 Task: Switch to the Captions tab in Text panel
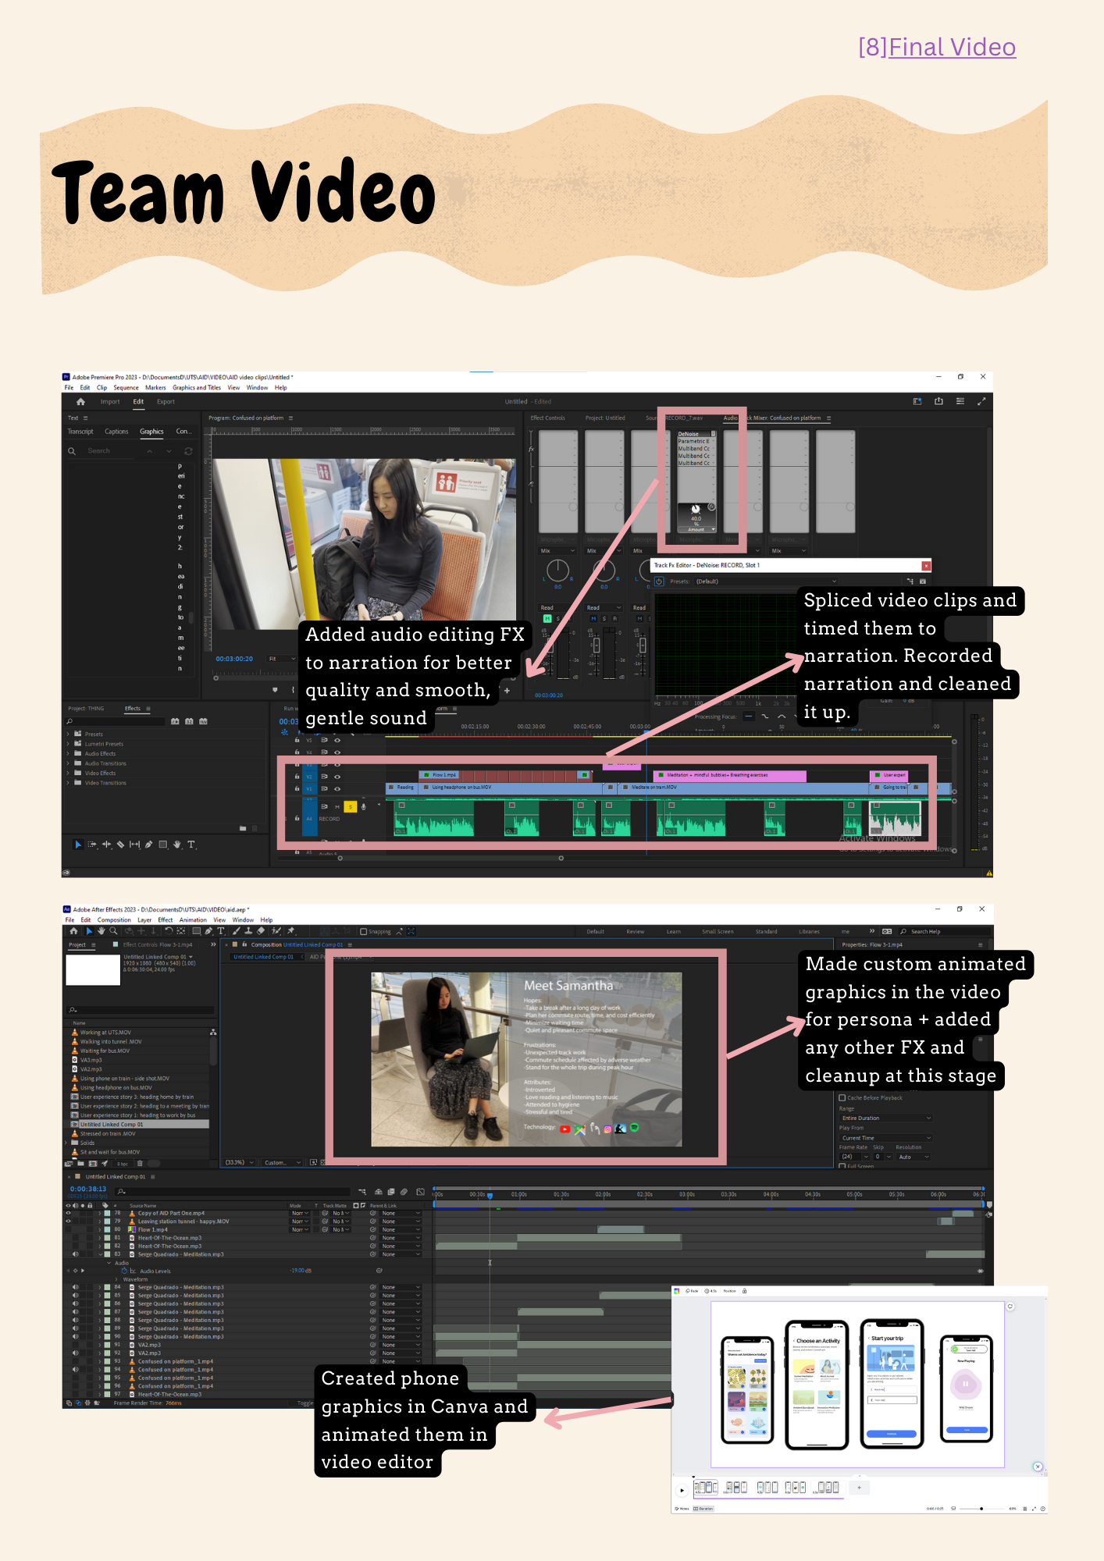(116, 432)
